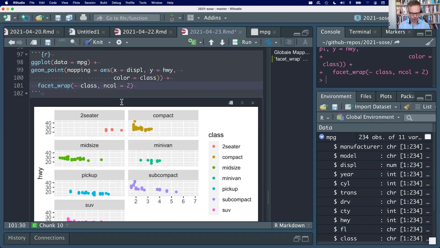This screenshot has width=440, height=248.
Task: Create a new R project
Action: [25, 18]
